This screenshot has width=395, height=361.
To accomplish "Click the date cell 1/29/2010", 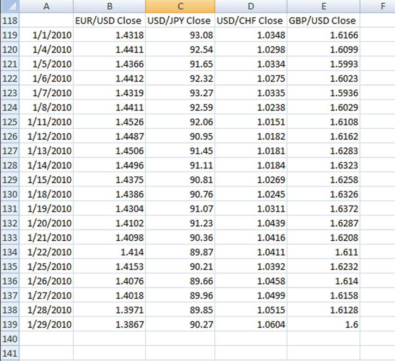I will [46, 325].
